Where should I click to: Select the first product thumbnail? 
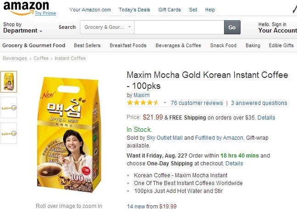(x=9, y=82)
